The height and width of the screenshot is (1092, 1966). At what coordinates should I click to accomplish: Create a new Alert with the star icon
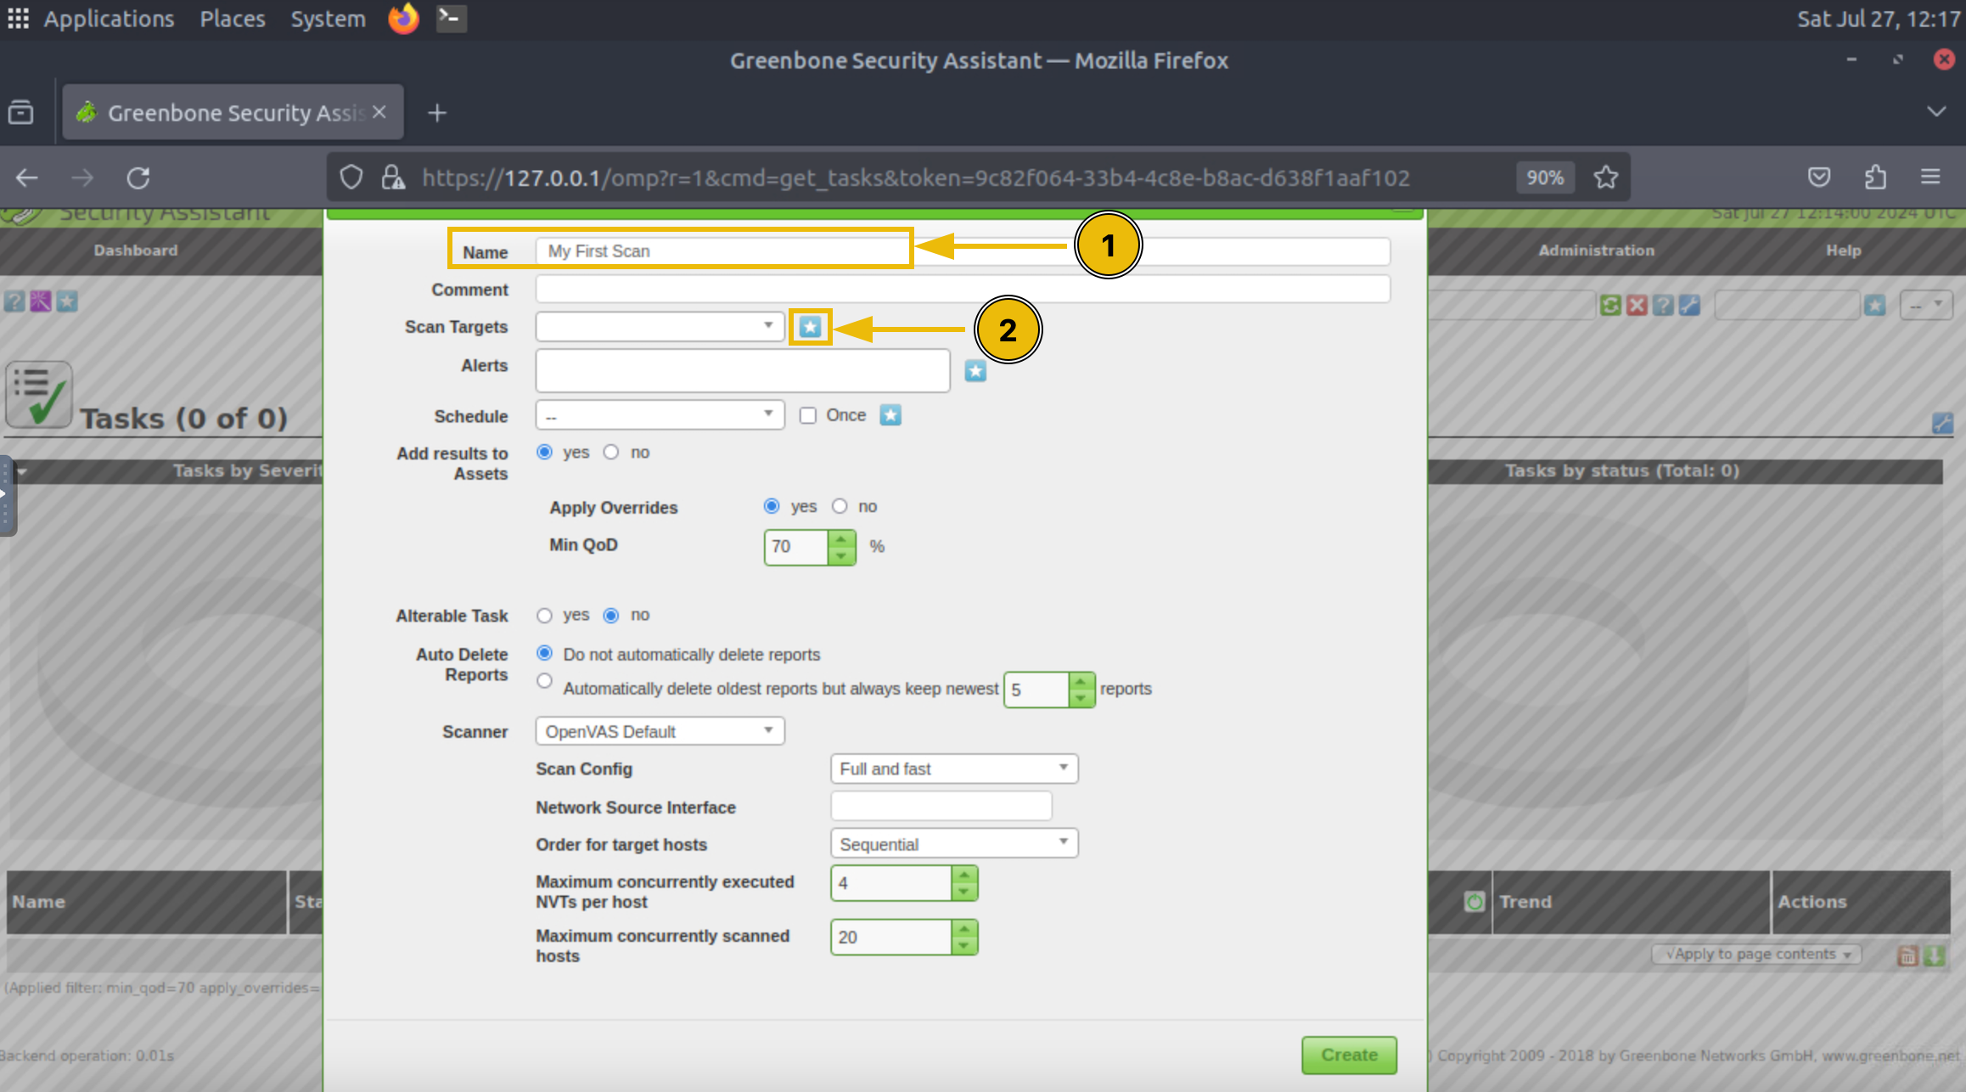click(975, 370)
